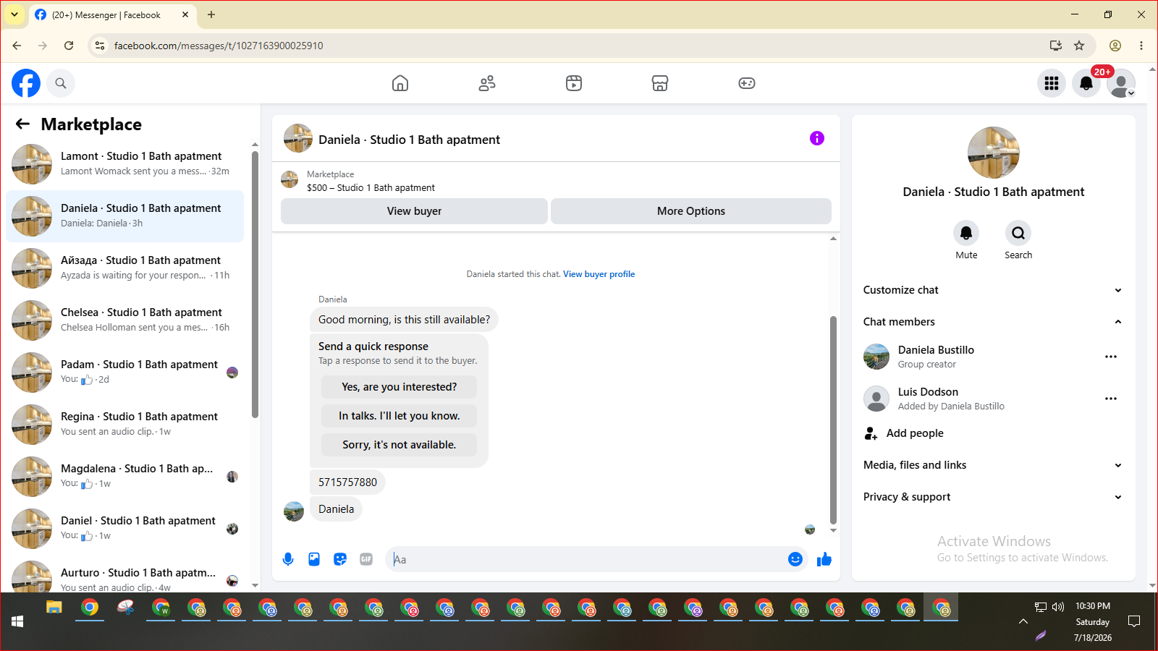Expand Media, files and links section

click(993, 465)
